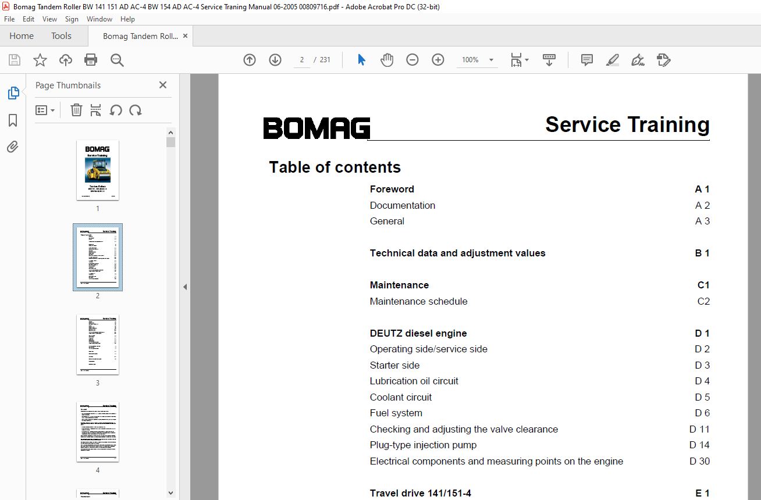Click Maintenance schedule contents entry
This screenshot has height=500, width=761.
click(x=419, y=301)
